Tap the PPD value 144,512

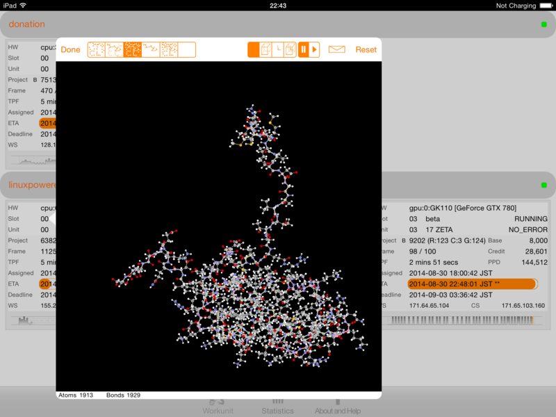pyautogui.click(x=534, y=263)
